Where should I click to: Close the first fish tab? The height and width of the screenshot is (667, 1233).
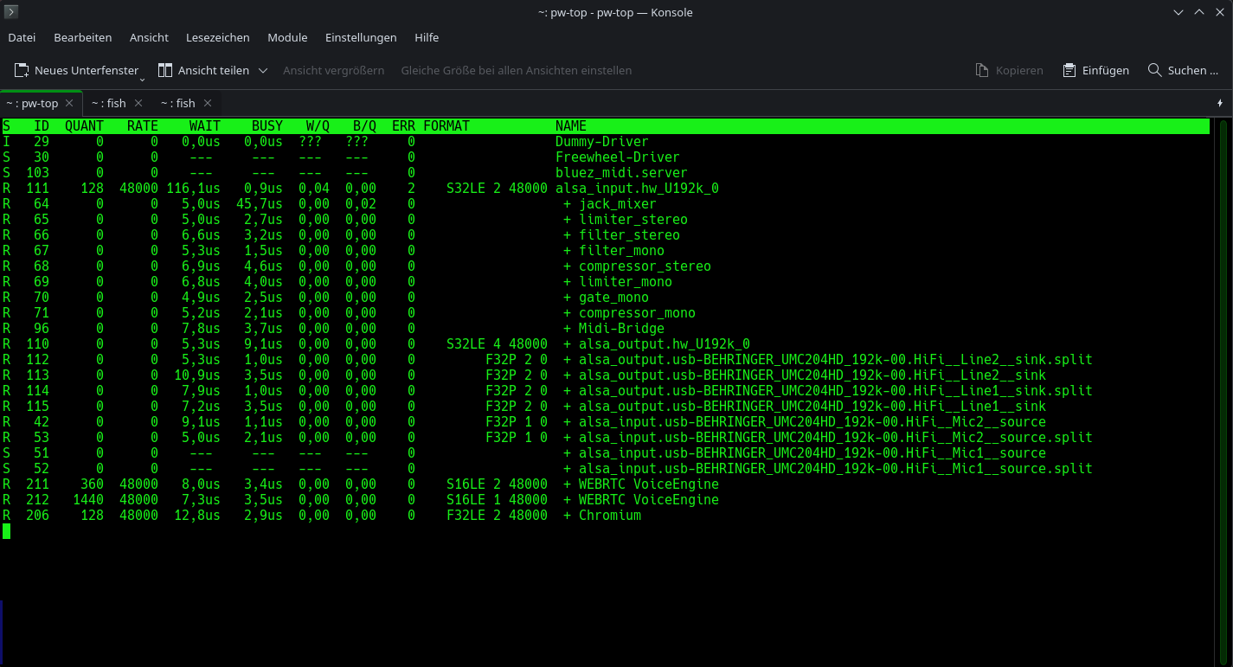[138, 103]
